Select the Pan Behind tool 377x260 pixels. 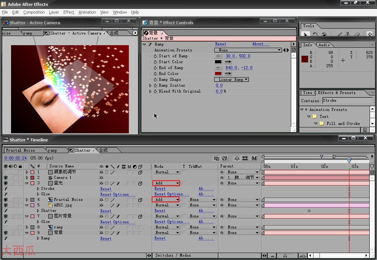pos(370,34)
